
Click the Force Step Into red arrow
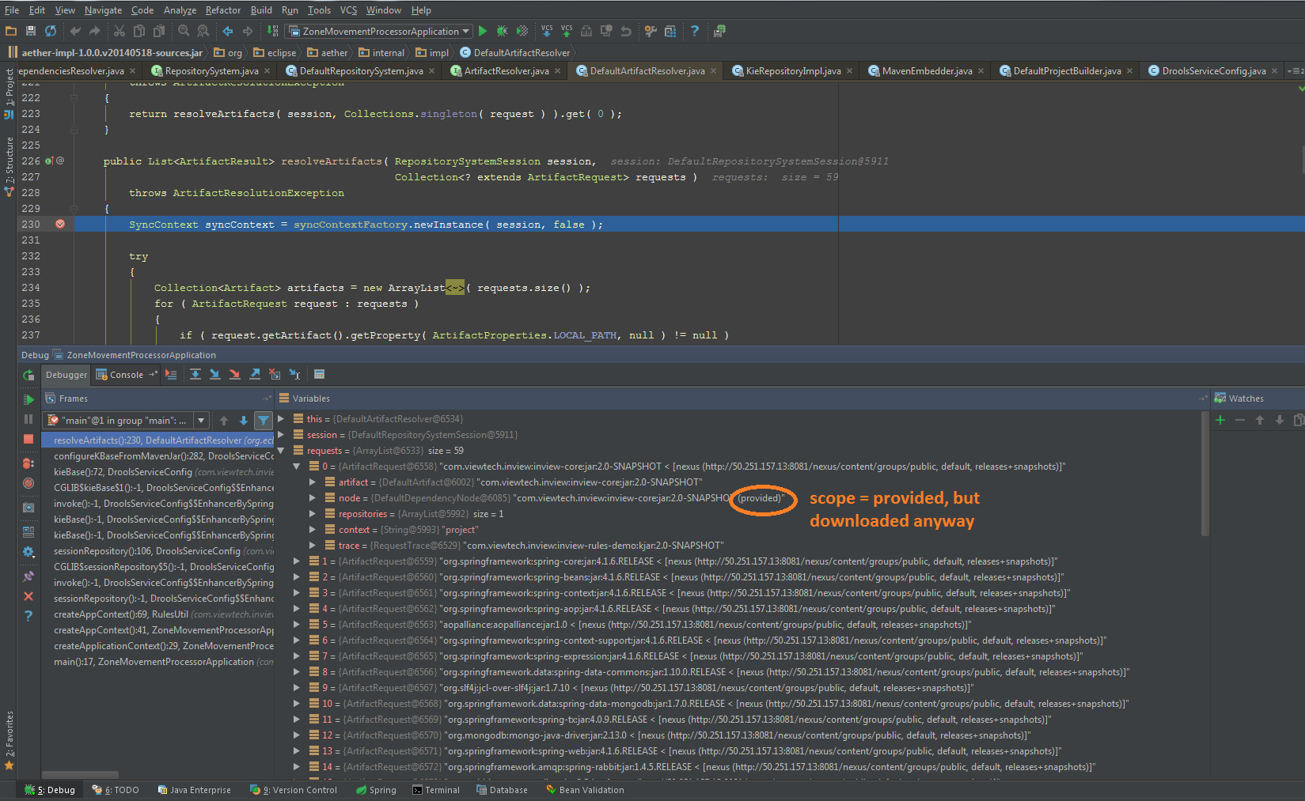coord(234,375)
